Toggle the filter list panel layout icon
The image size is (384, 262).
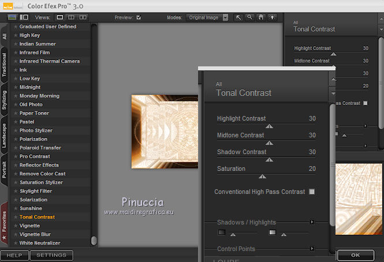(x=24, y=17)
